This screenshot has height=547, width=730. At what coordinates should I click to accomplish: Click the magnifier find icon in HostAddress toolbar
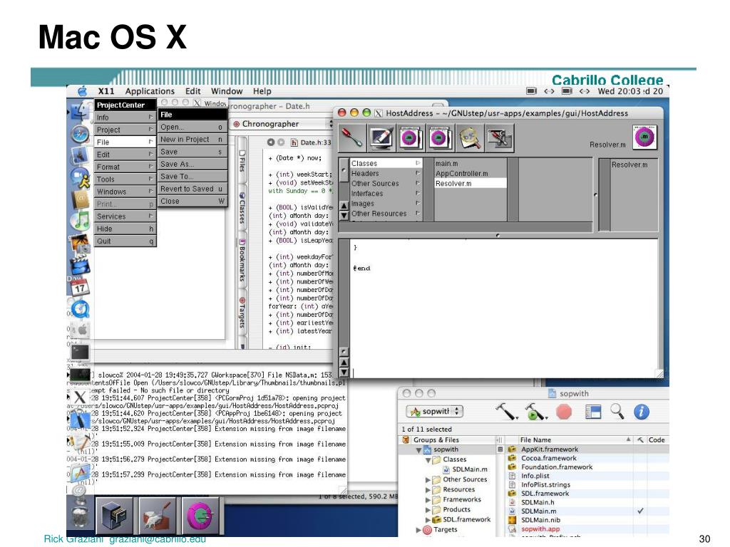coord(470,138)
